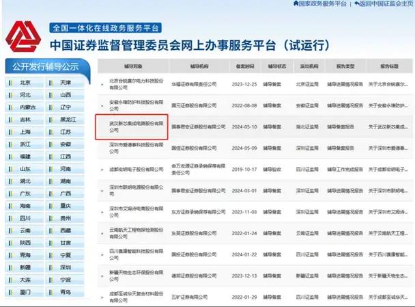The image size is (415, 307).
Task: Click the 辅导状态 column header
Action: 277,66
